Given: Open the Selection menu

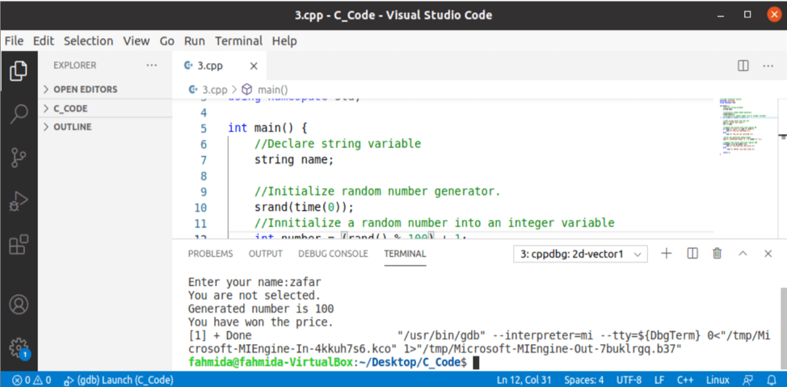Looking at the screenshot, I should click(x=88, y=41).
